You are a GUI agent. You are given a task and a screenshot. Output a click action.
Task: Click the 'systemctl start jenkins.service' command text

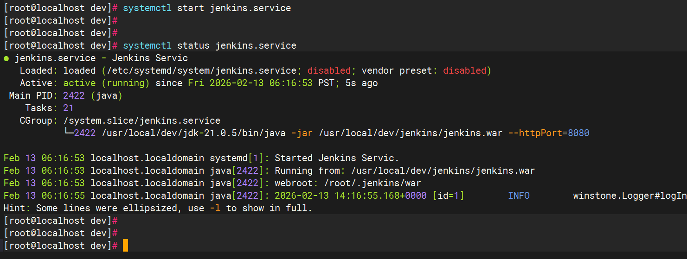[x=207, y=8]
